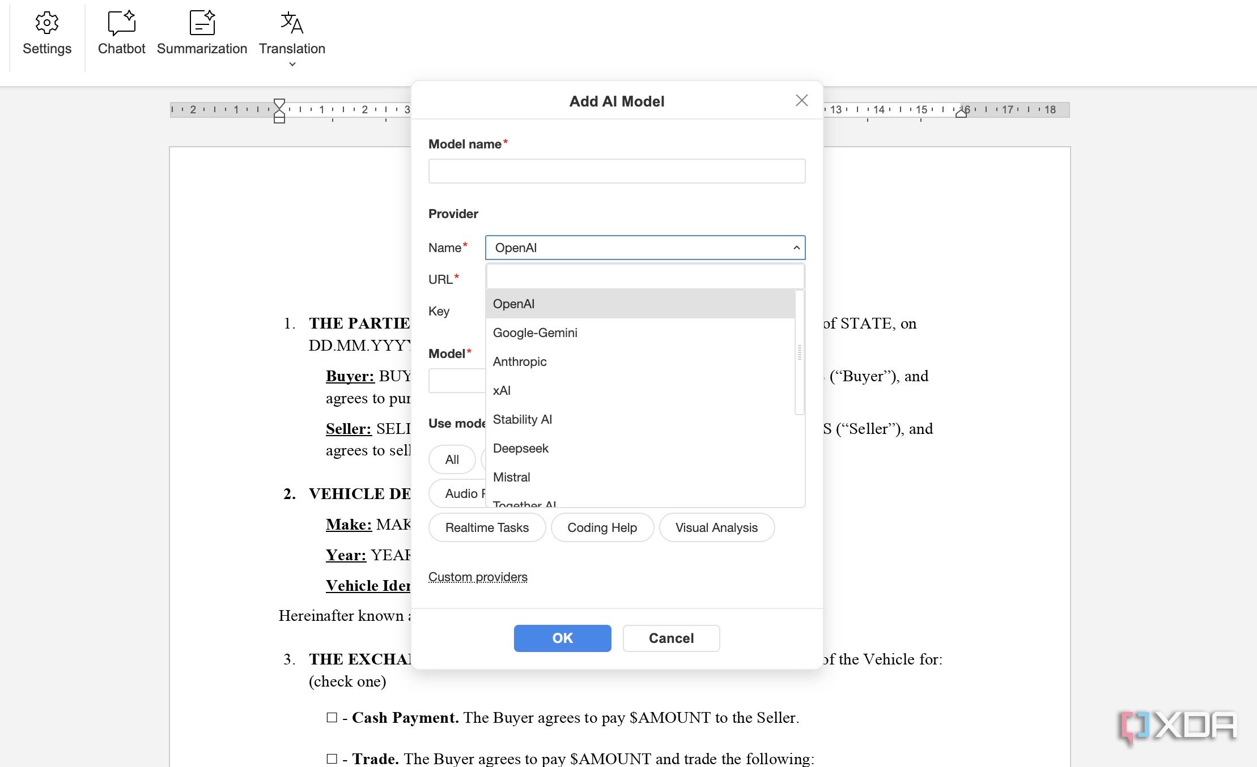Collapse the provider Name combo box

tap(645, 248)
